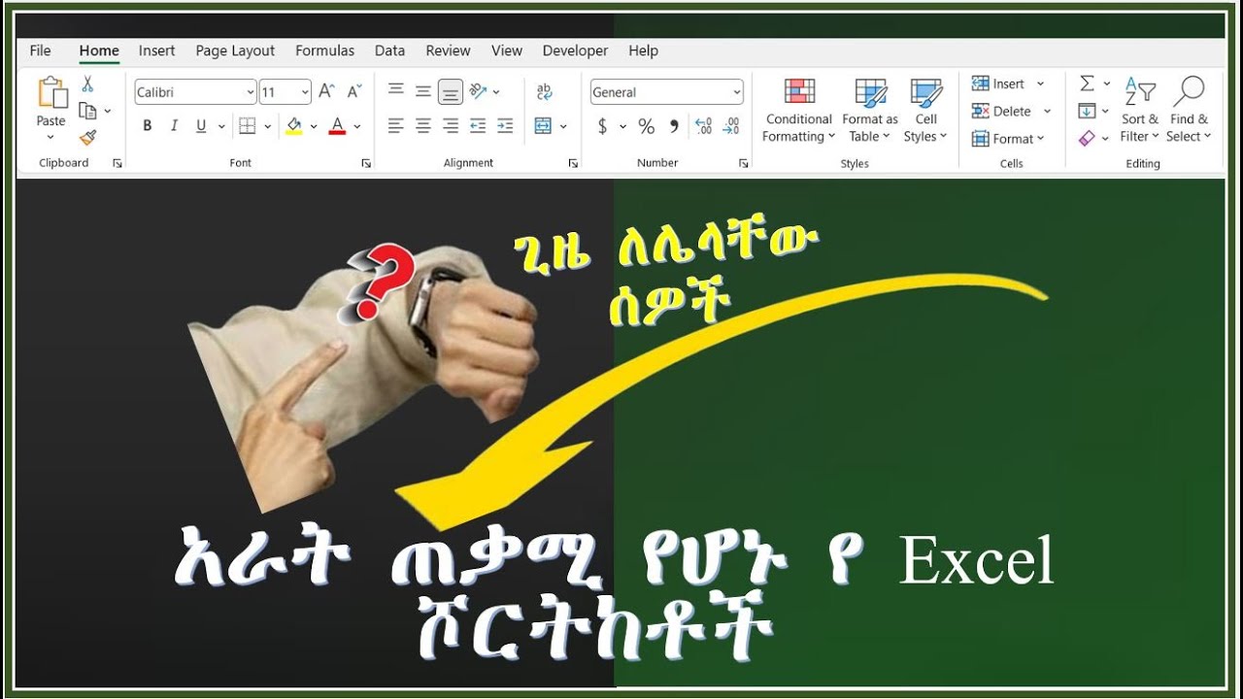This screenshot has width=1243, height=699.
Task: Open Number group dialog launcher
Action: [743, 163]
